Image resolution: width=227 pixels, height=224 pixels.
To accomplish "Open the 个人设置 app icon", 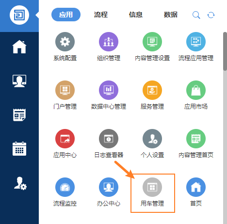I will [152, 139].
